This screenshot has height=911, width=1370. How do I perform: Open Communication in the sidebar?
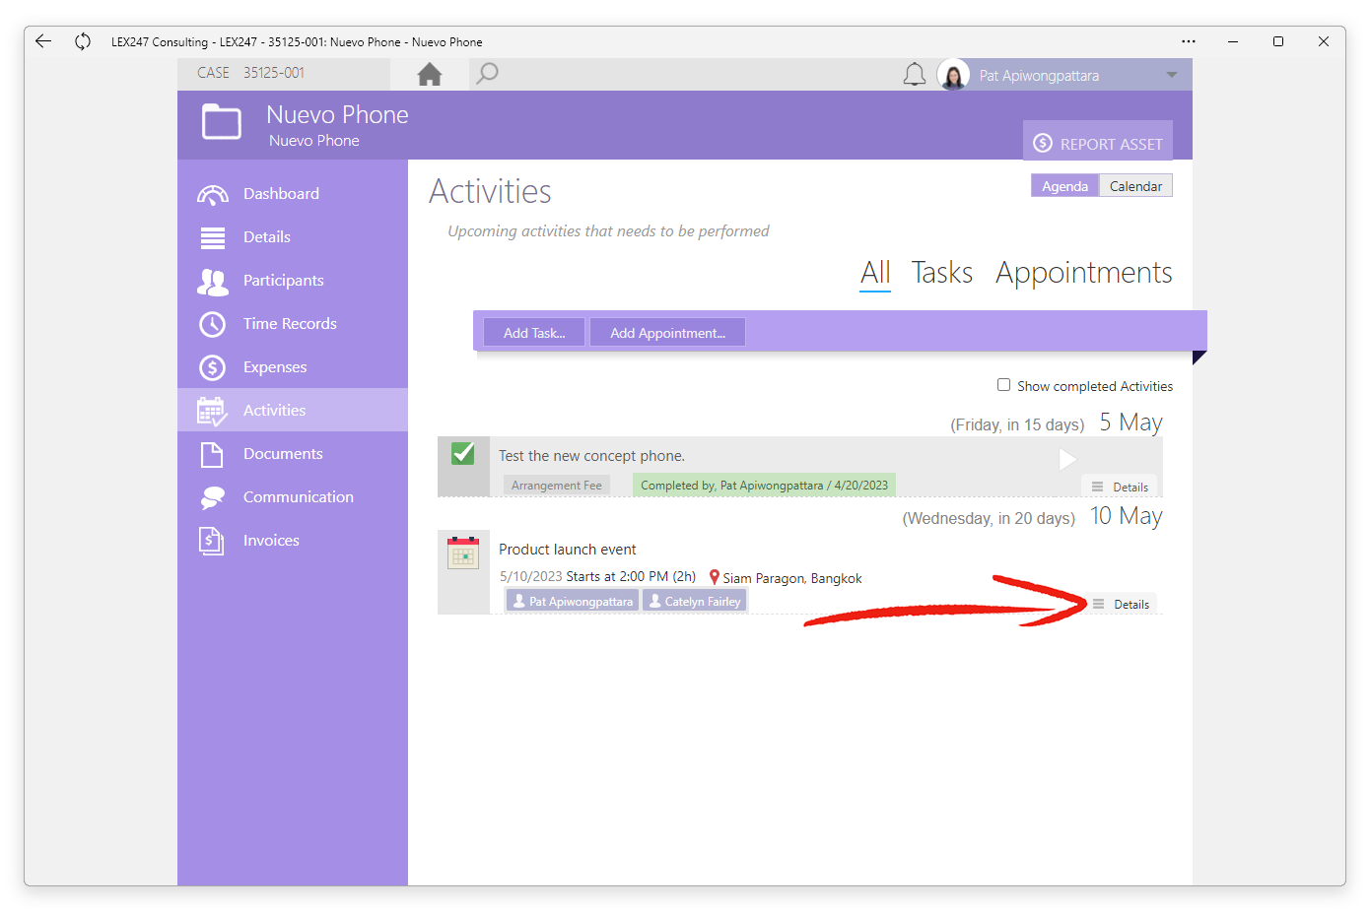(x=293, y=497)
